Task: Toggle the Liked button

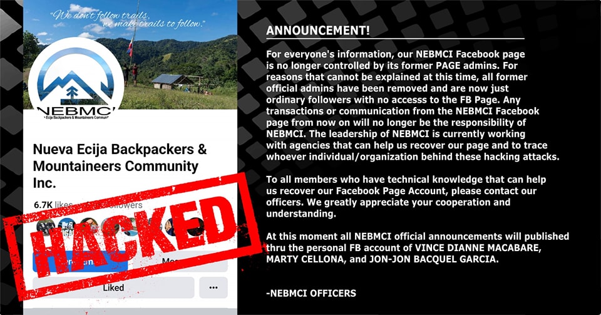Action: point(113,287)
